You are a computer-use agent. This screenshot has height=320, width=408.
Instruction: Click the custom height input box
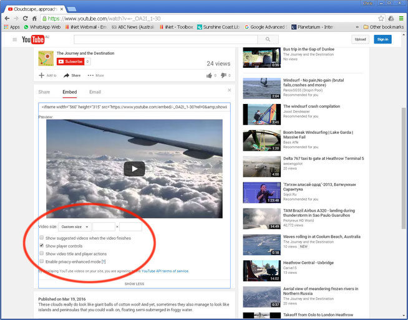pyautogui.click(x=130, y=227)
